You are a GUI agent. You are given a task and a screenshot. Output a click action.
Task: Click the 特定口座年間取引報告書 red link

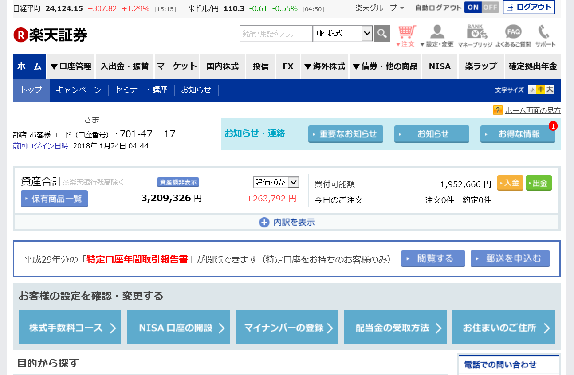tap(137, 259)
